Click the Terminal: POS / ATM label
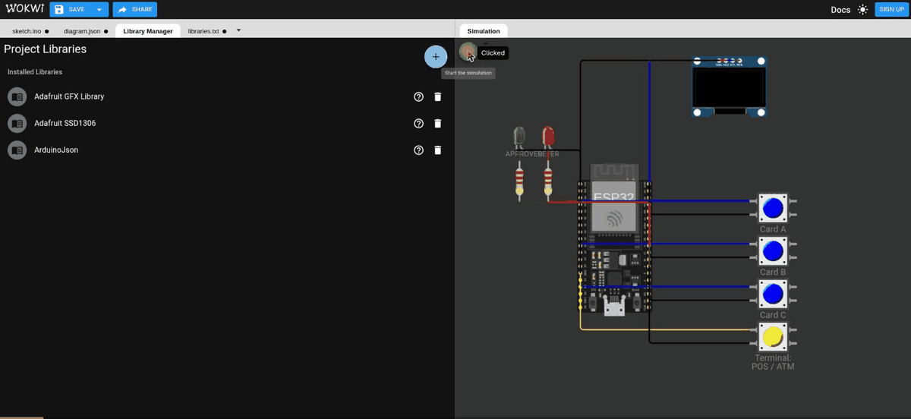 773,362
